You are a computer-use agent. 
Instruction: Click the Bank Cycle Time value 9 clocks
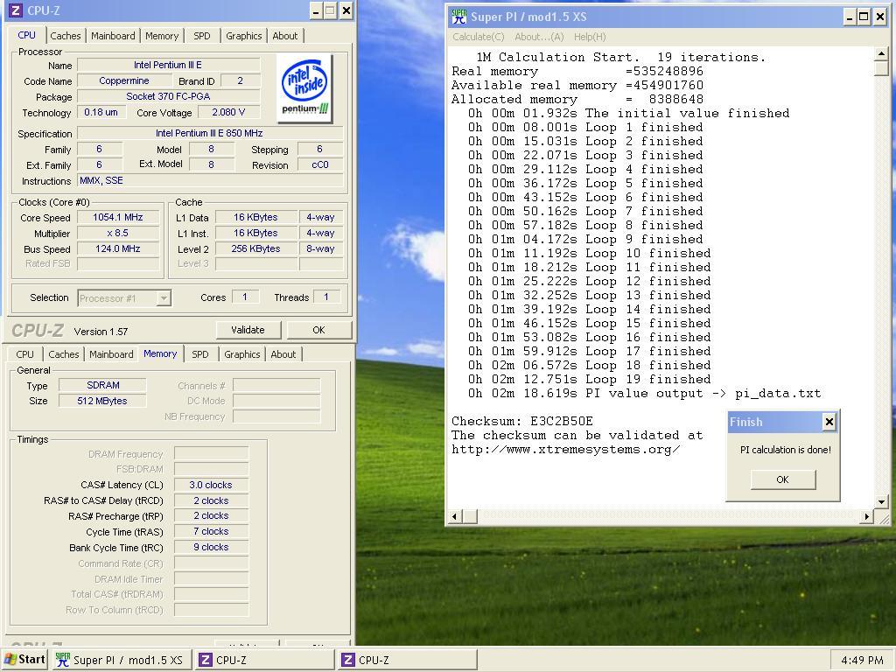(x=211, y=547)
